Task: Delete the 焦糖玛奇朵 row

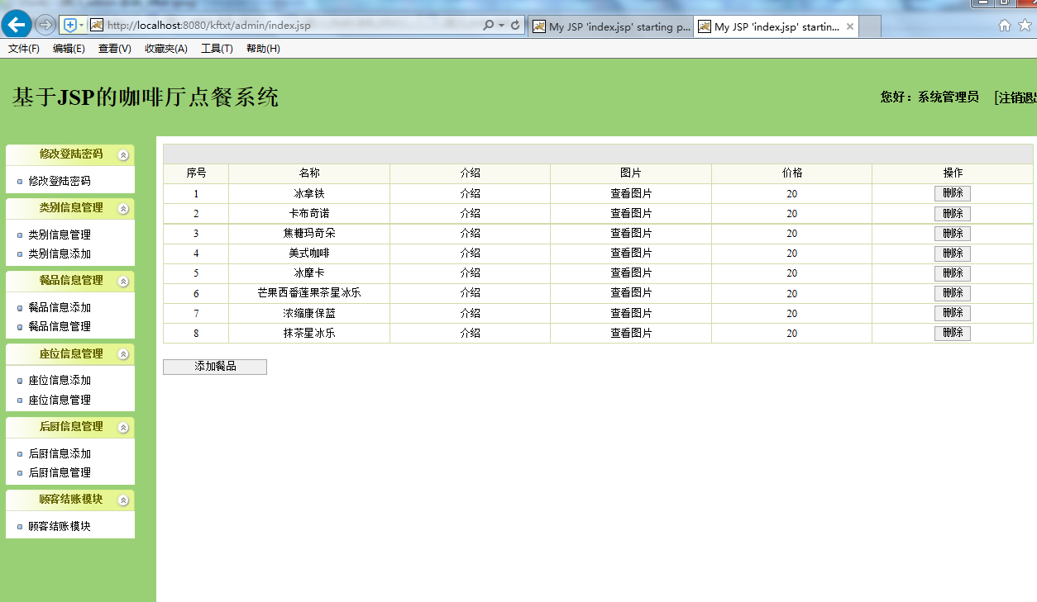Action: (x=953, y=234)
